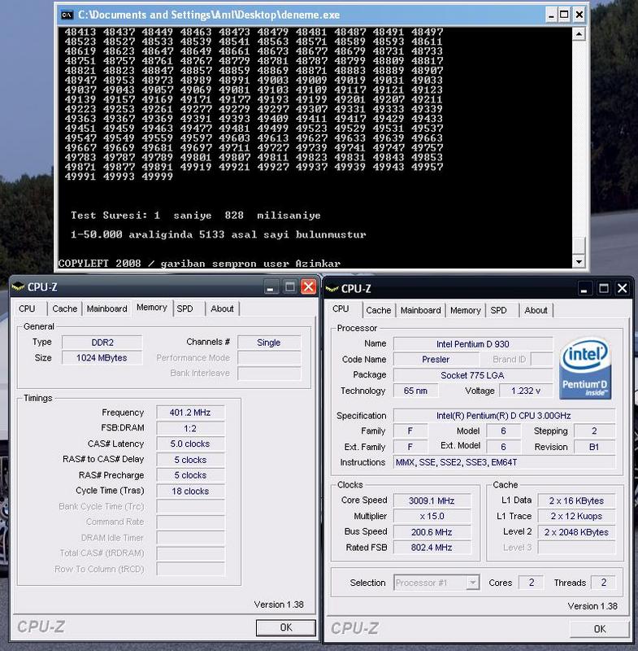The height and width of the screenshot is (651, 638).
Task: Click the Threads count field
Action: (x=603, y=583)
